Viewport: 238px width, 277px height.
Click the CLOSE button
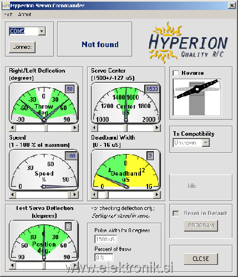[201, 259]
